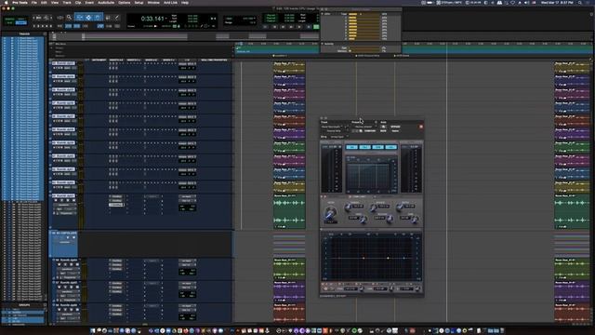Screen dimensions: 595x335
Task: Click the big green waveform clip in timeline
Action: [x=289, y=211]
